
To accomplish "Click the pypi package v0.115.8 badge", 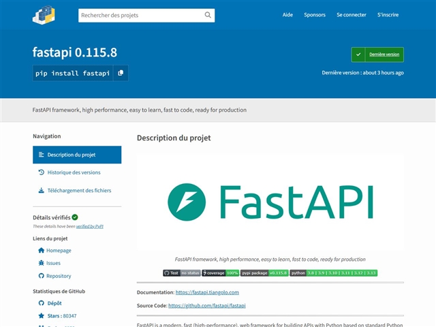I will click(x=264, y=273).
